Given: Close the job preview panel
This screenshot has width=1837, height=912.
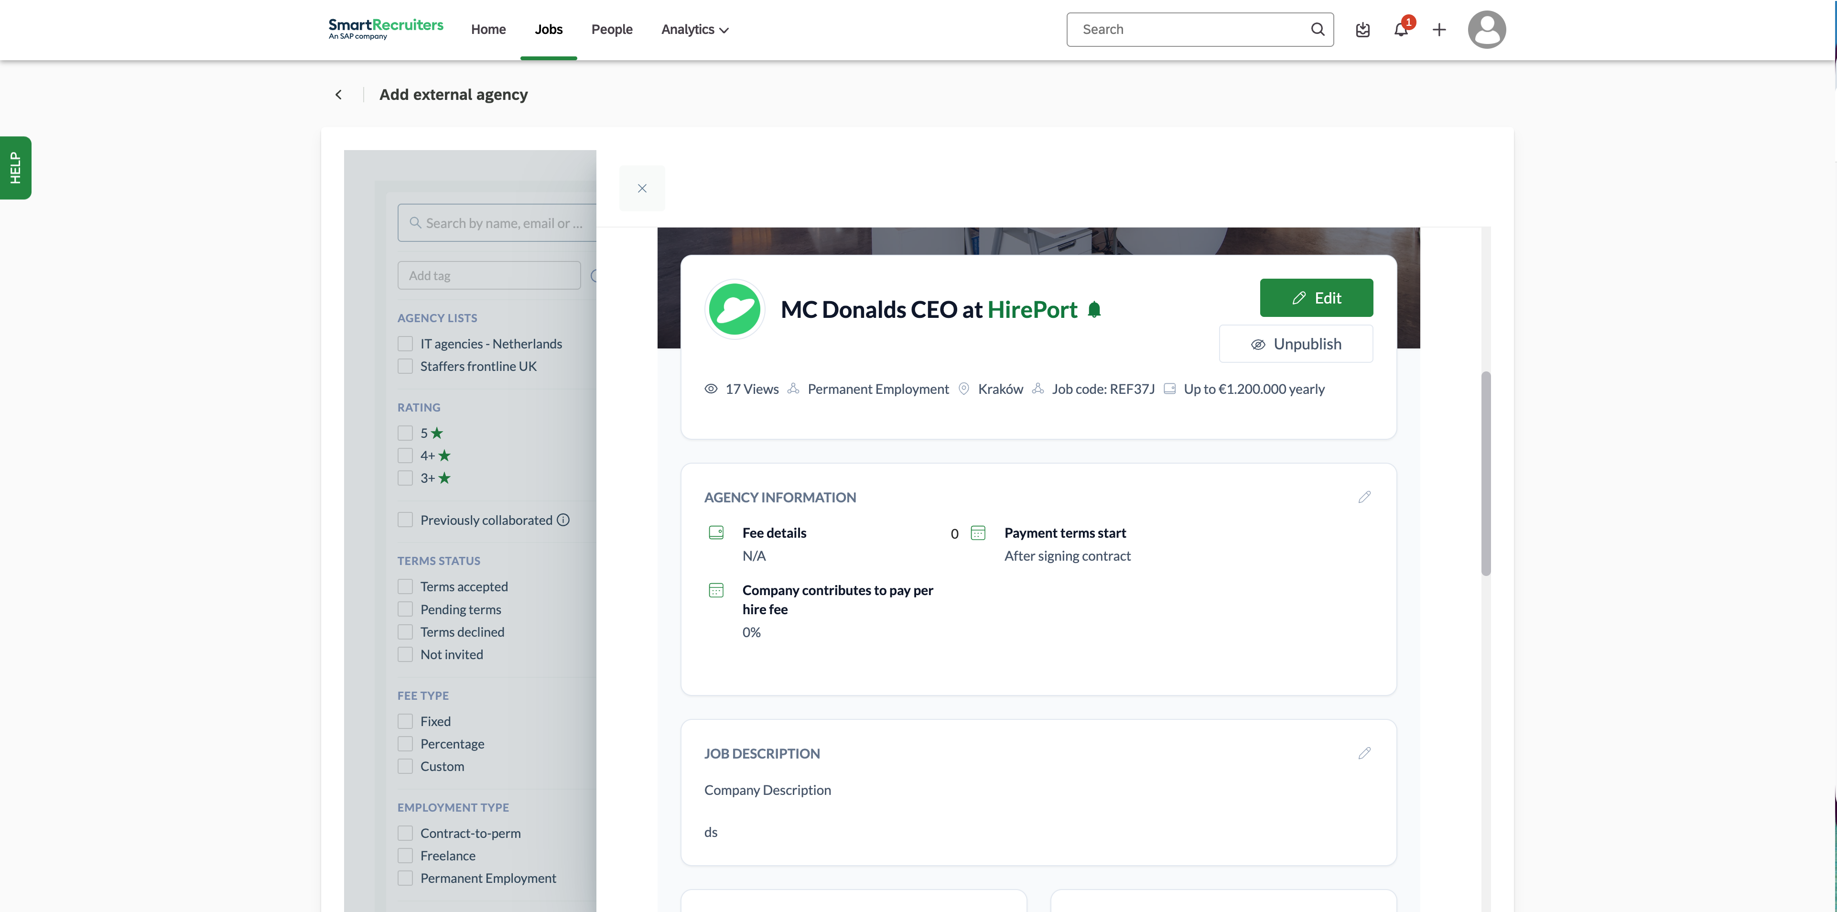Looking at the screenshot, I should tap(642, 188).
